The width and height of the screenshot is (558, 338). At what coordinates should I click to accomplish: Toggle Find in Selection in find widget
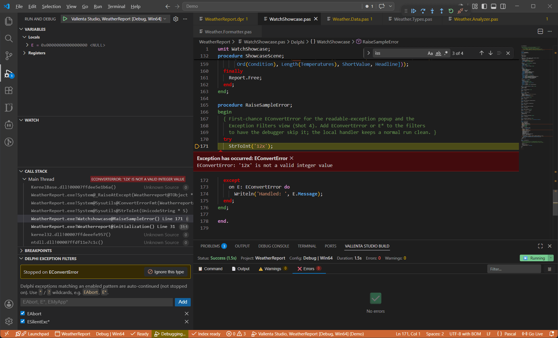pyautogui.click(x=499, y=53)
